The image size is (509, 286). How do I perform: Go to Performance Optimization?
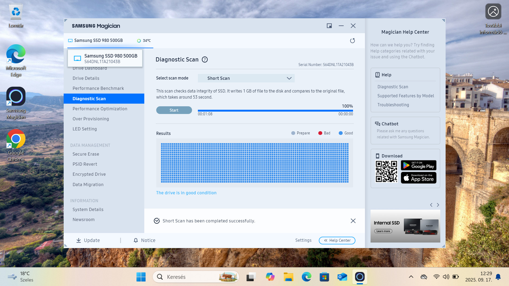click(100, 109)
